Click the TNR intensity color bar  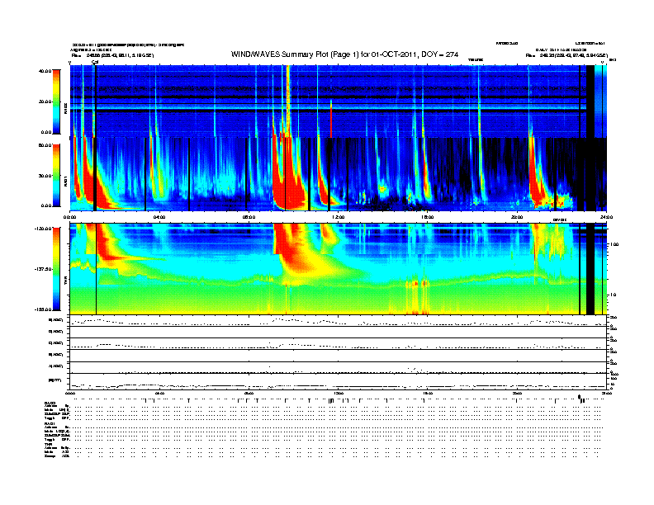(x=56, y=269)
